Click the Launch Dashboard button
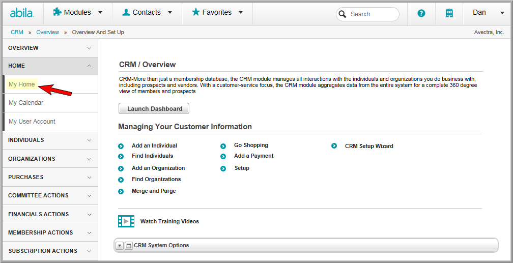Image resolution: width=513 pixels, height=263 pixels. click(x=154, y=108)
